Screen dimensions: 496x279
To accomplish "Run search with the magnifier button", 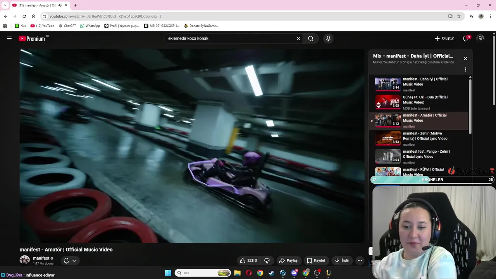I will coord(311,38).
